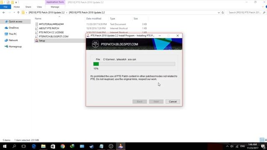Viewport: 267px width, 150px height.
Task: Open Microsoft Store from taskbar
Action: (53, 146)
